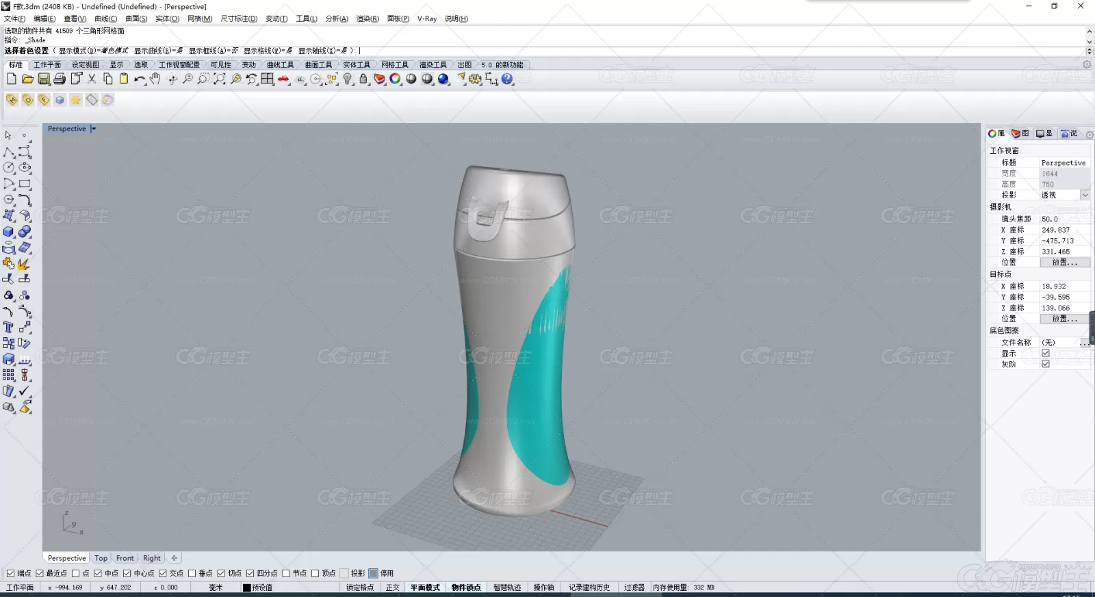This screenshot has width=1095, height=597.
Task: Open options with the gear icon in toolbar
Action: tap(476, 79)
